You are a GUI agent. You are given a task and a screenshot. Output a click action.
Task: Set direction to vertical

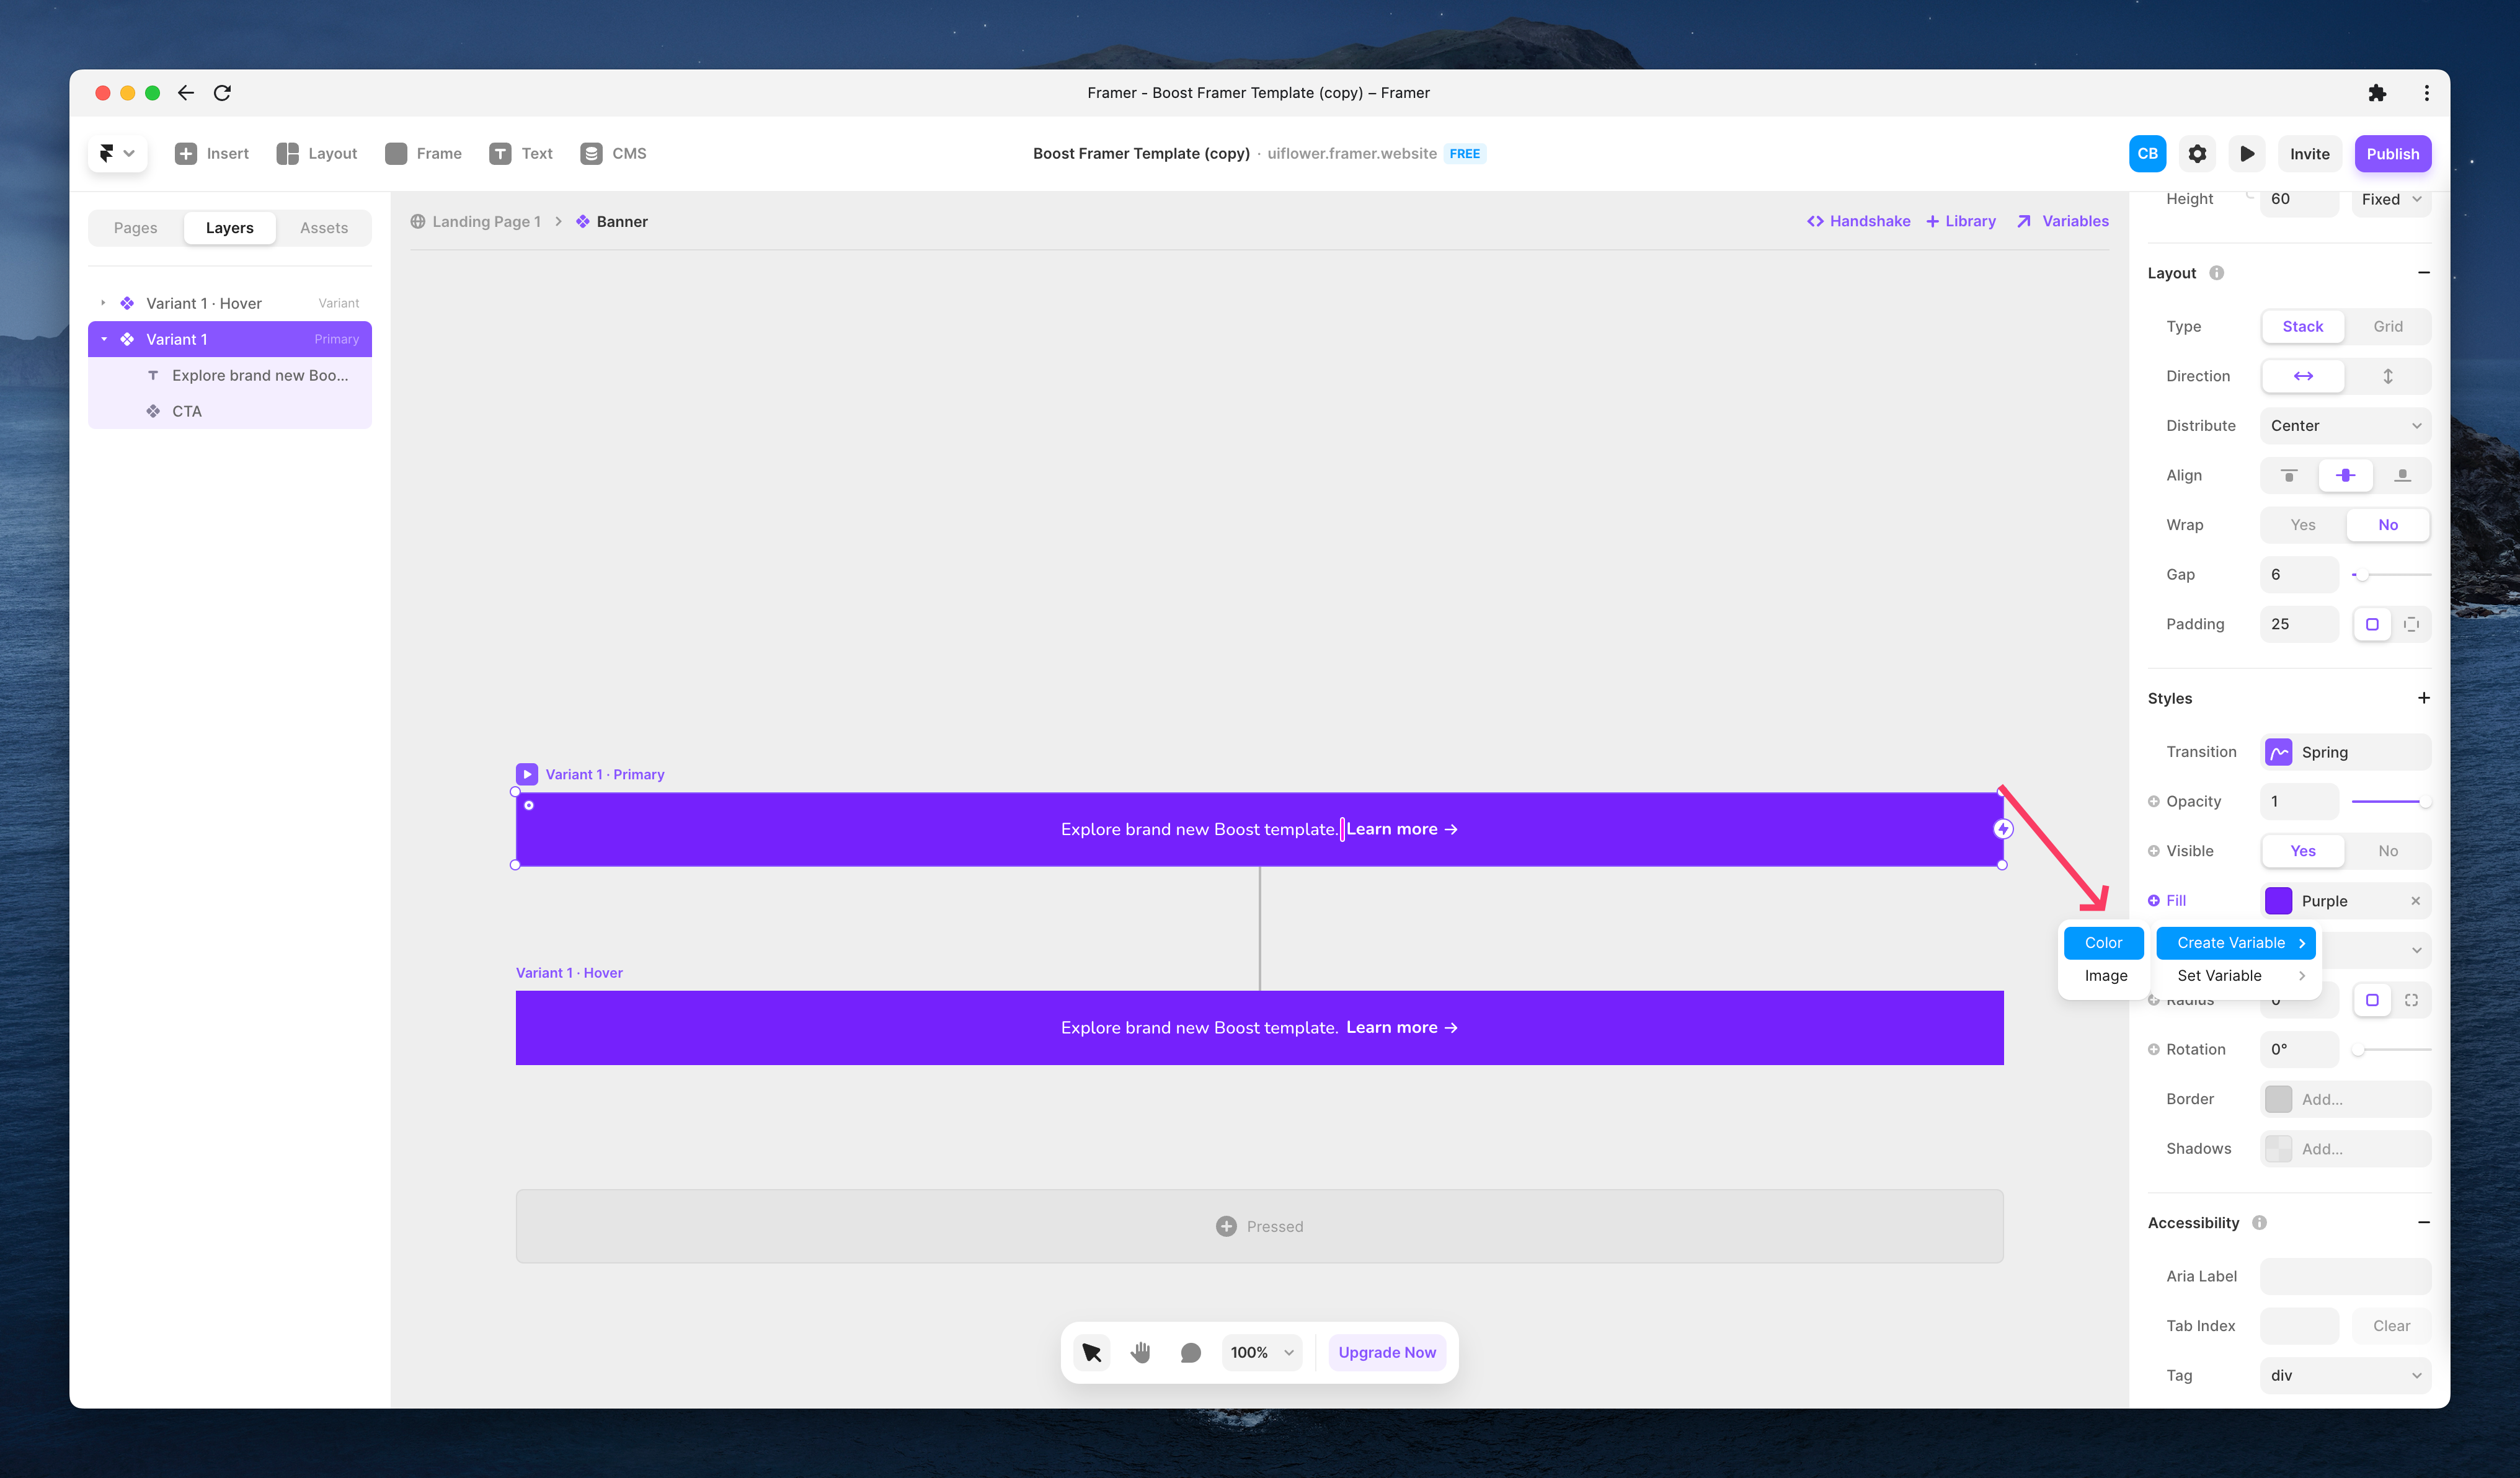click(x=2387, y=376)
